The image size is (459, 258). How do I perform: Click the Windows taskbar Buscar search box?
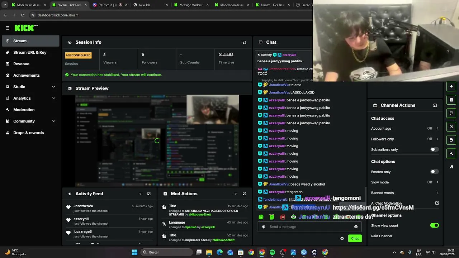click(x=166, y=252)
